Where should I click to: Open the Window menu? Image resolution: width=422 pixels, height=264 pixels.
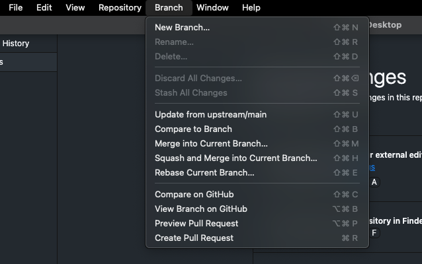pyautogui.click(x=212, y=7)
